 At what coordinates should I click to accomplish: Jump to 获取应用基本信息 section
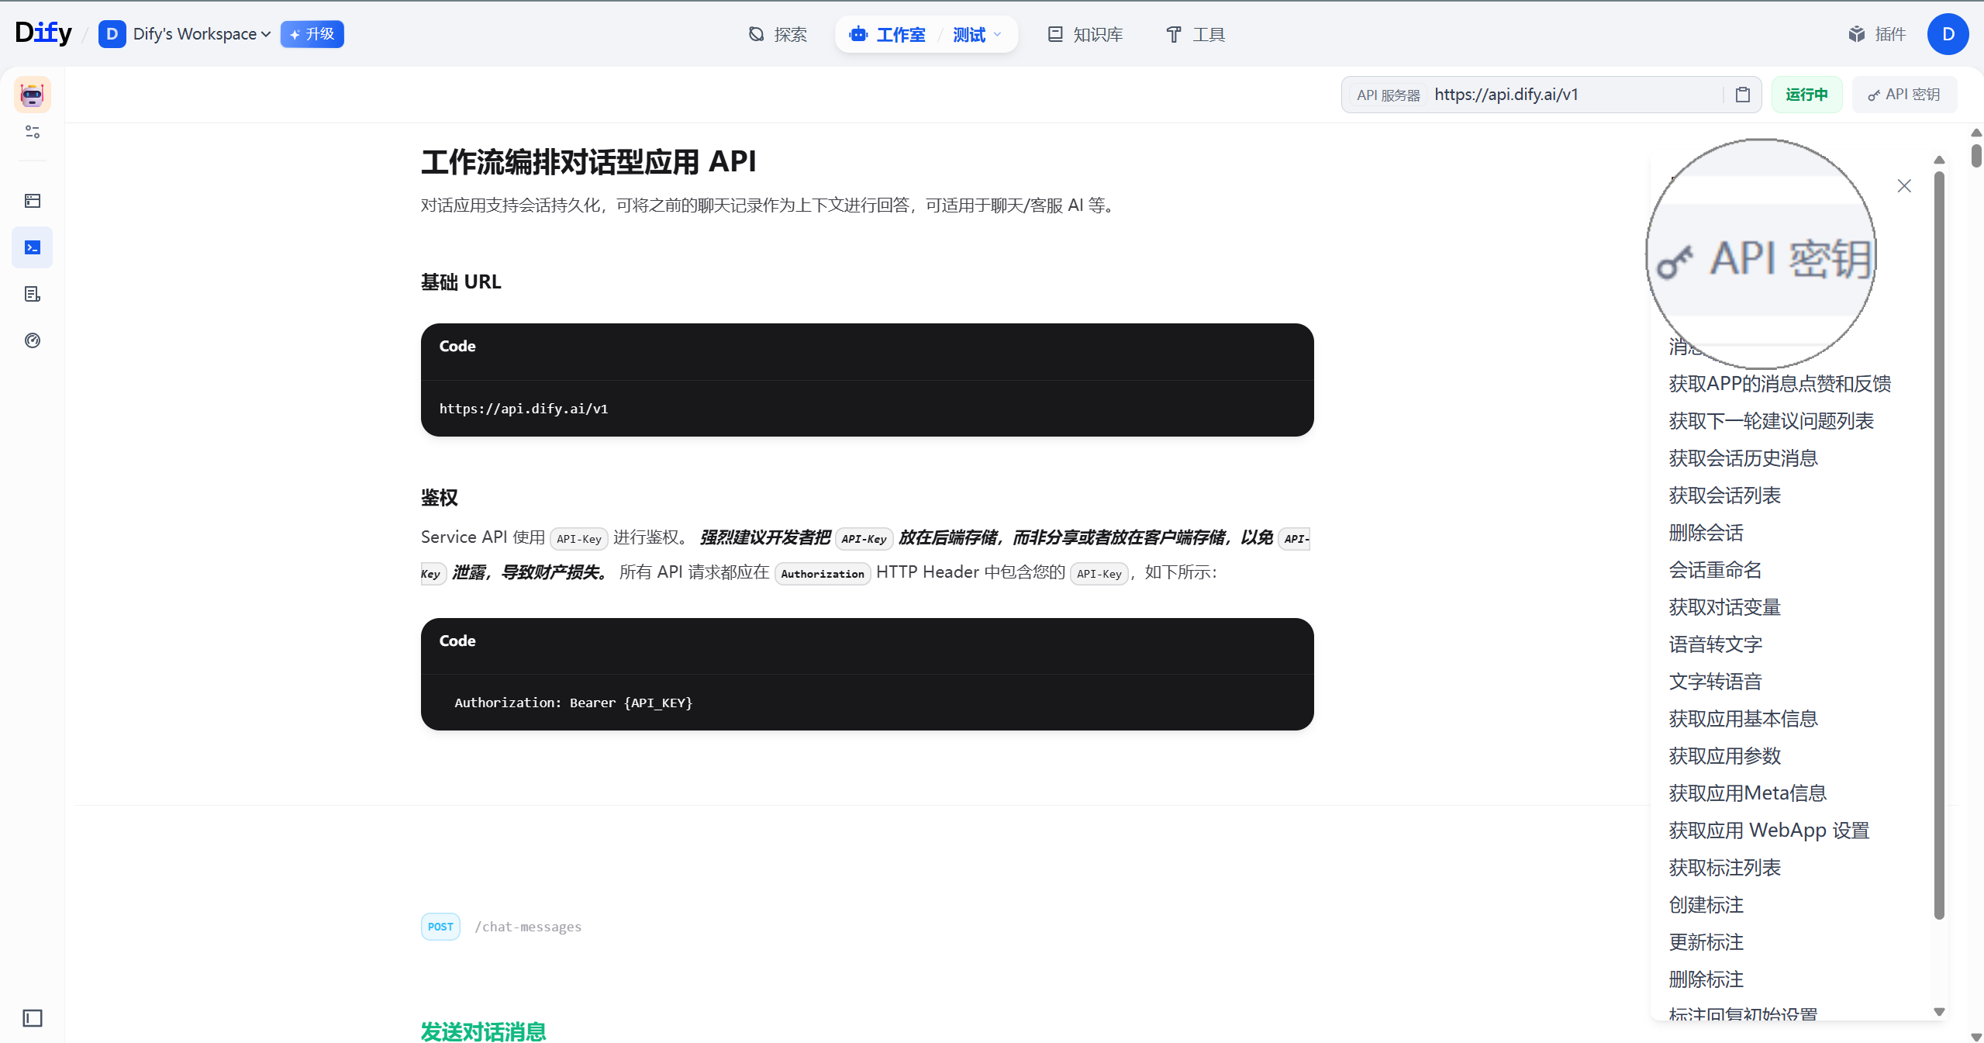[1743, 719]
